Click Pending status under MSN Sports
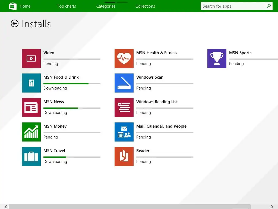The width and height of the screenshot is (278, 209). (236, 64)
